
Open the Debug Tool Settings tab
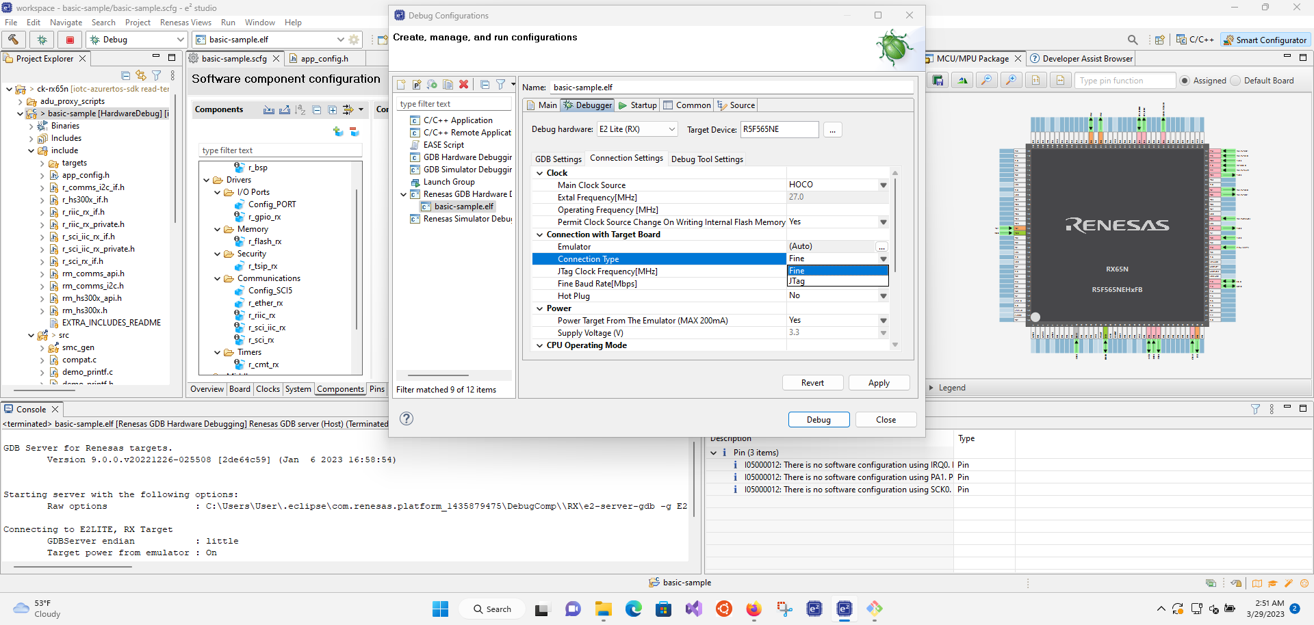click(707, 159)
